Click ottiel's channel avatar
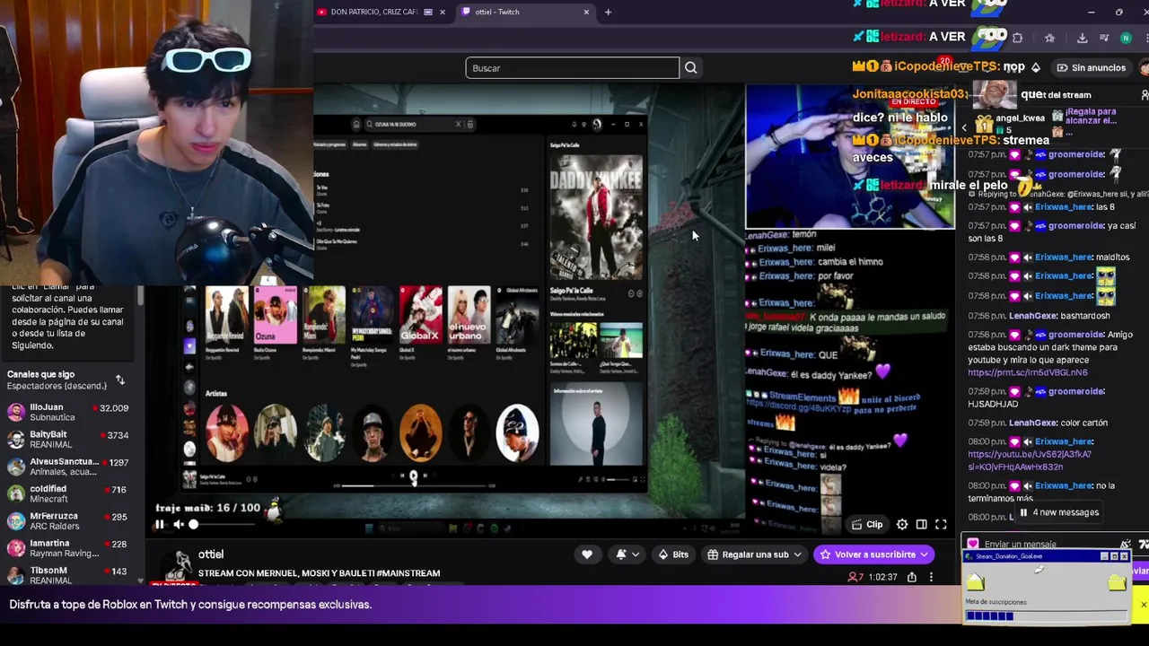 coord(175,567)
